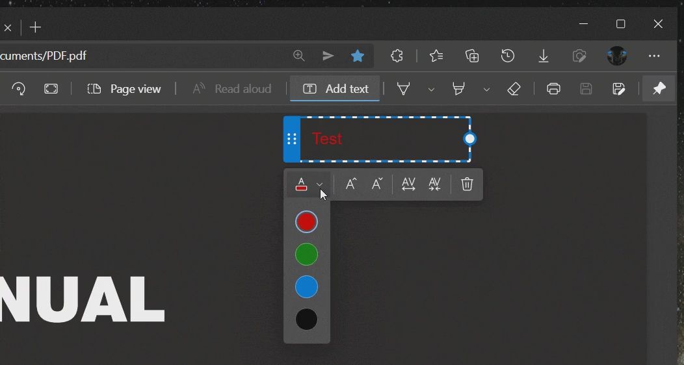Decrease the text font size
Viewport: 684px width, 365px height.
[x=377, y=184]
